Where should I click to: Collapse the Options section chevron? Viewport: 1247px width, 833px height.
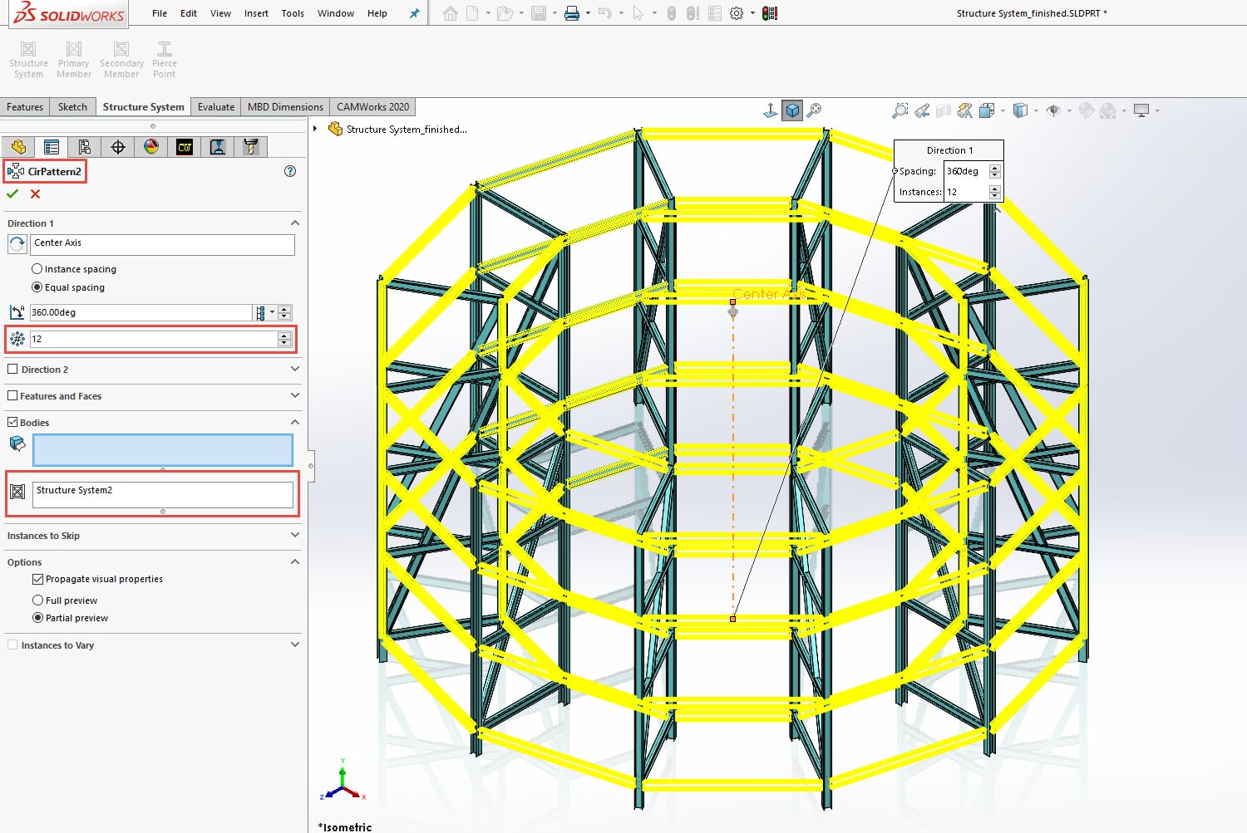tap(294, 561)
